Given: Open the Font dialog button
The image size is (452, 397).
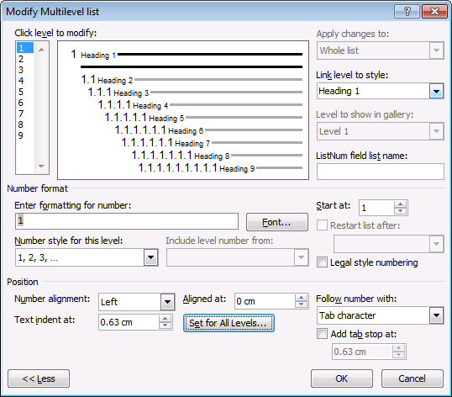Looking at the screenshot, I should pyautogui.click(x=277, y=222).
